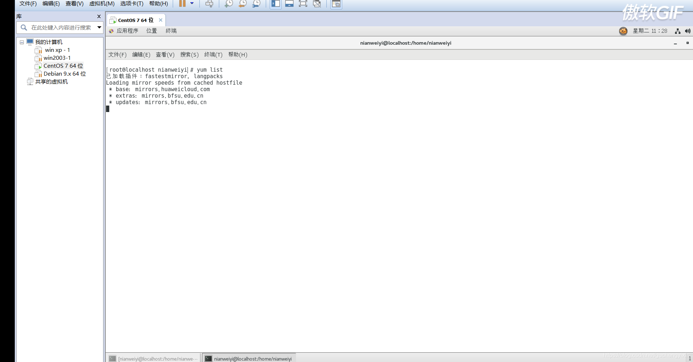
Task: Maximize the terminal window
Action: click(687, 43)
